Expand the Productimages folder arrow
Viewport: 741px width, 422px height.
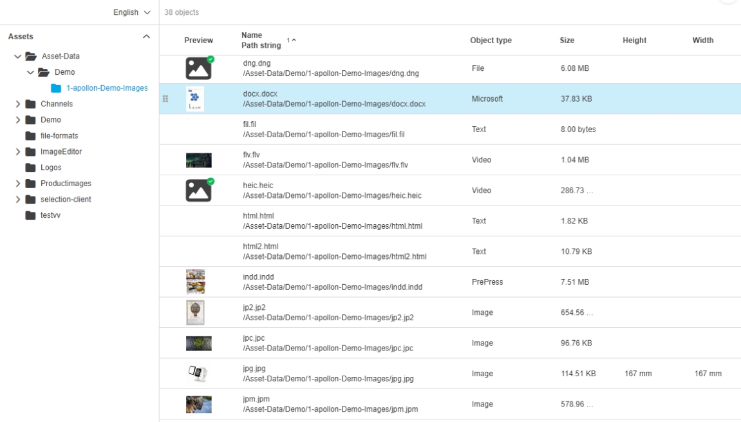[x=17, y=184]
